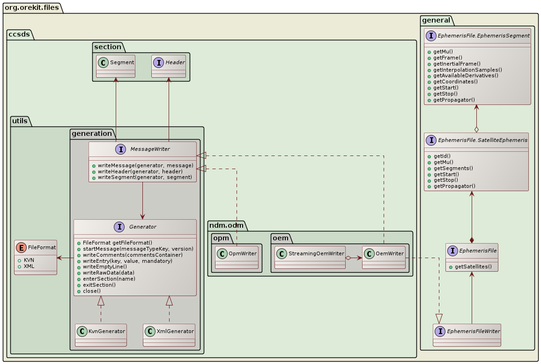Select the interface icon on MessageWriter

[x=121, y=149]
